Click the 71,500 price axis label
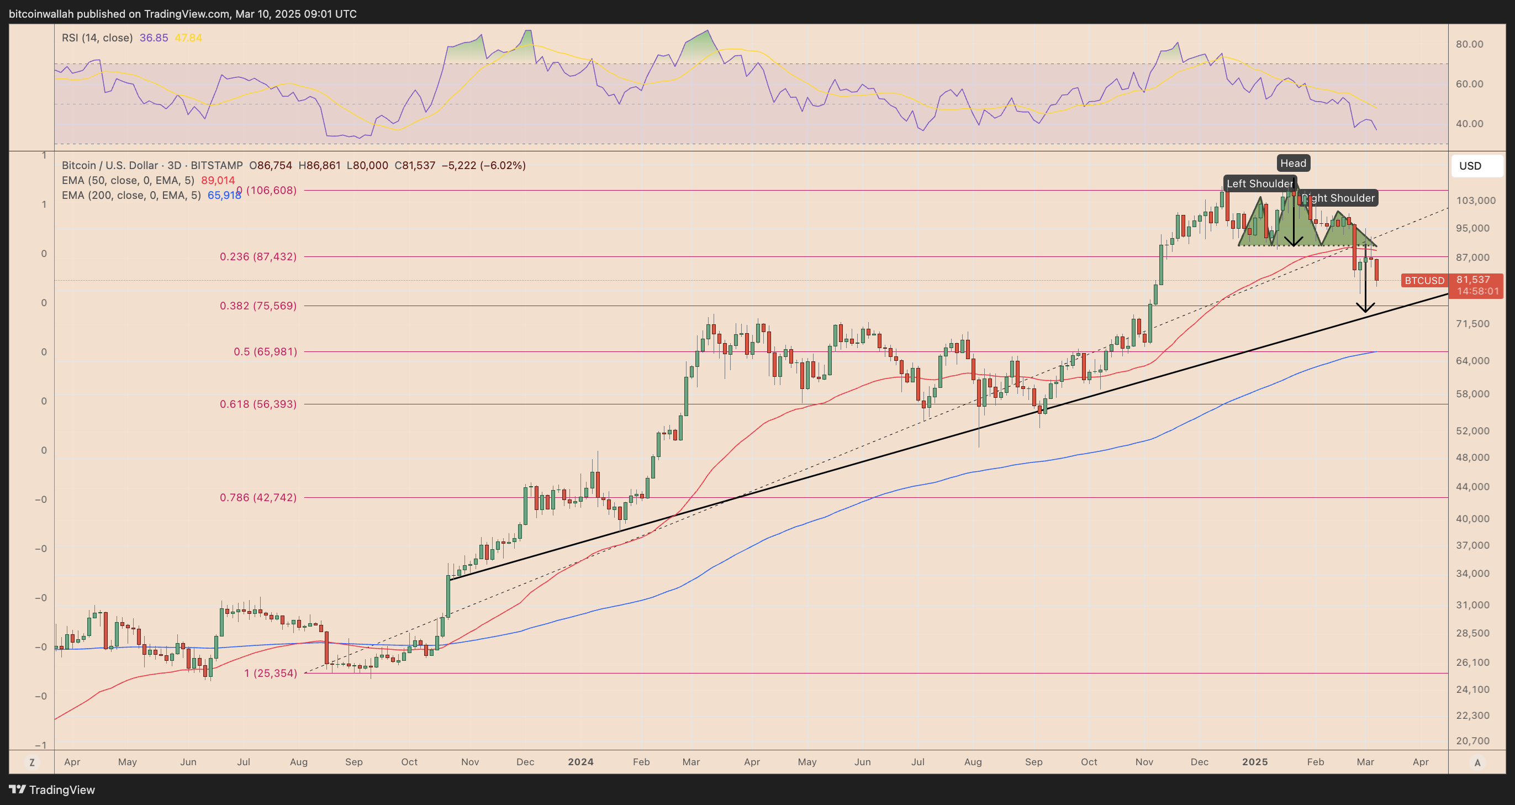 [x=1472, y=324]
